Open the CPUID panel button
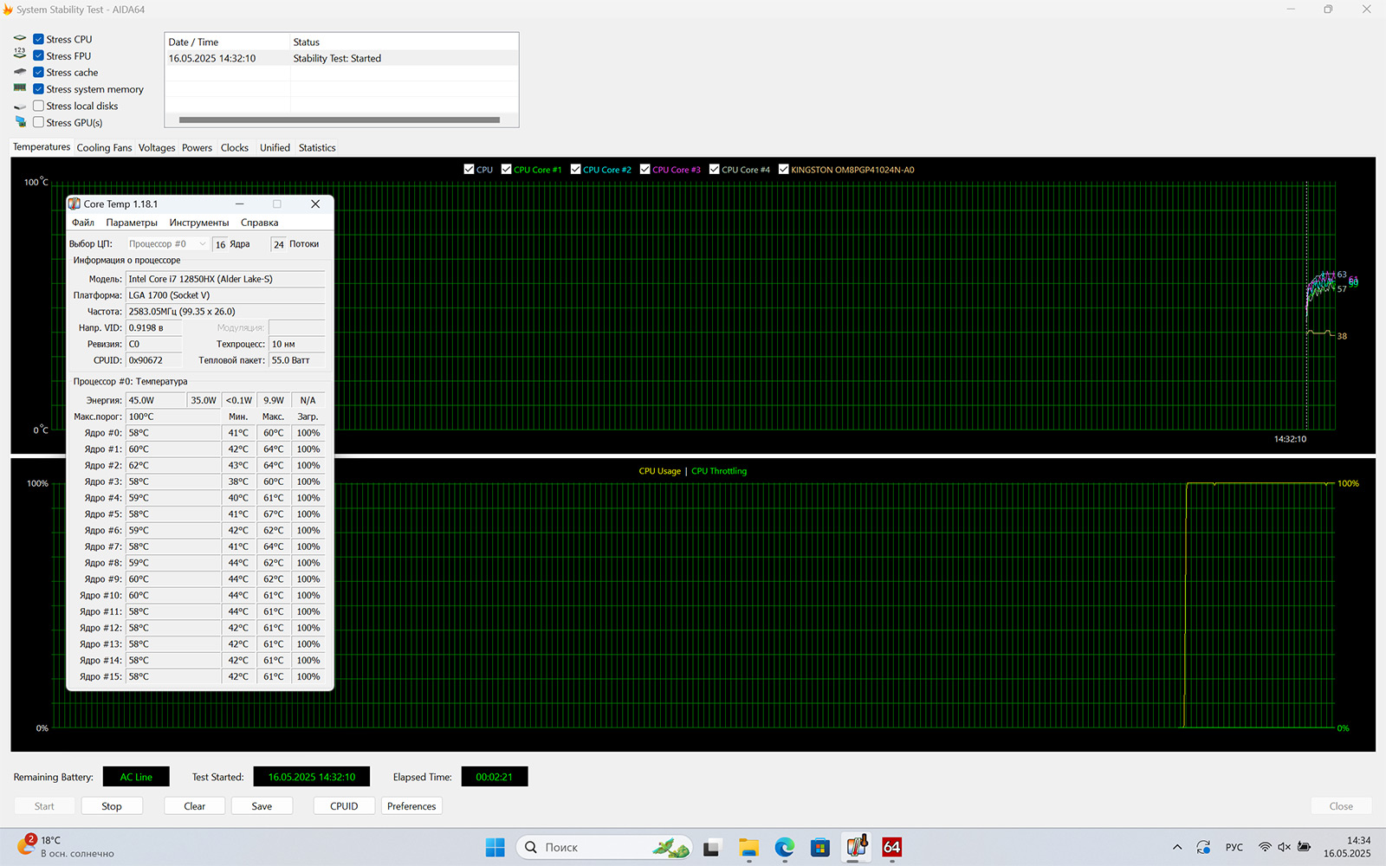 (x=344, y=805)
